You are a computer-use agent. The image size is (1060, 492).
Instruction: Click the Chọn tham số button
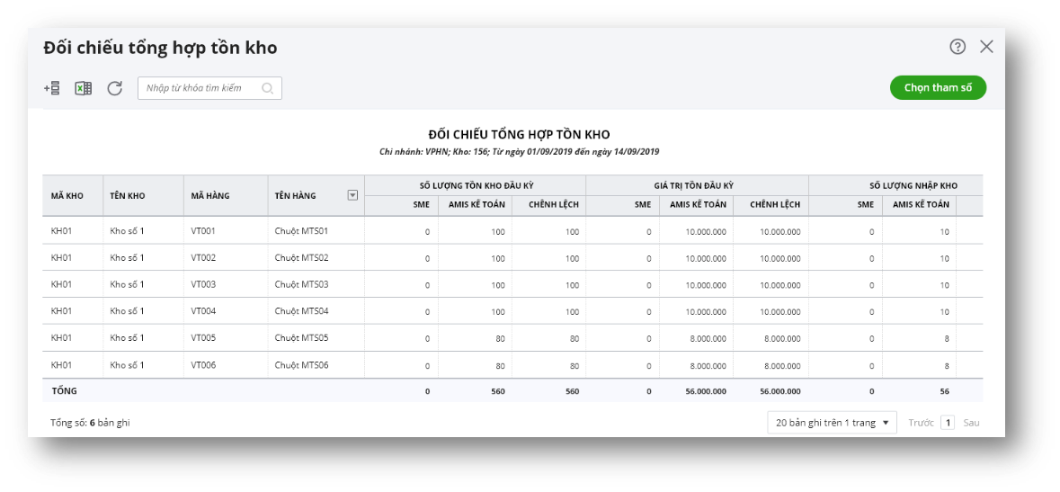click(939, 88)
